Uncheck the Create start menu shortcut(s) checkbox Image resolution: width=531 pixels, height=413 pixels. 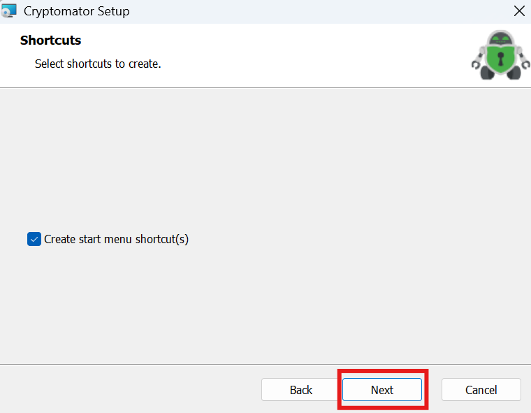pos(34,239)
